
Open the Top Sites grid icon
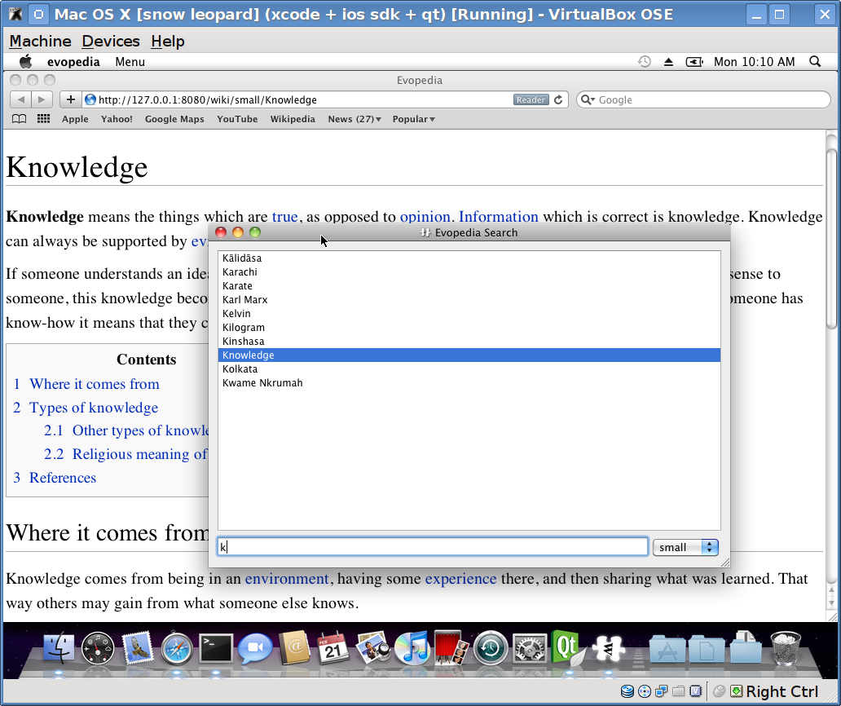coord(43,119)
